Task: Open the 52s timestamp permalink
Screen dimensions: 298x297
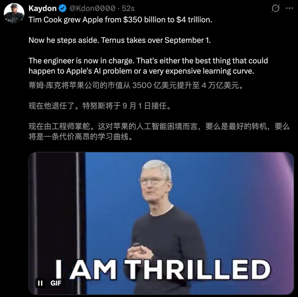Action: click(128, 8)
